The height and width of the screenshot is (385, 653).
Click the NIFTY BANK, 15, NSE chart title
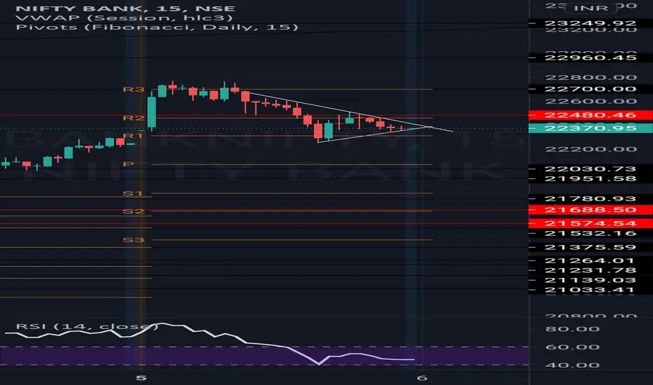125,8
